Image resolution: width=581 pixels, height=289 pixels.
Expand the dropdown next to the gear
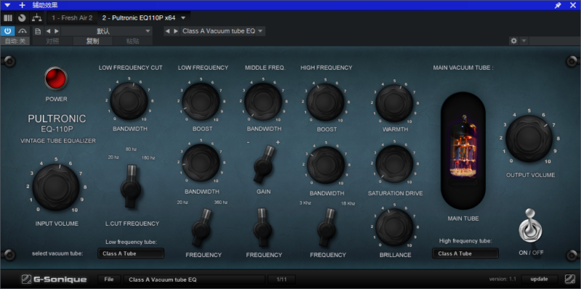(524, 41)
